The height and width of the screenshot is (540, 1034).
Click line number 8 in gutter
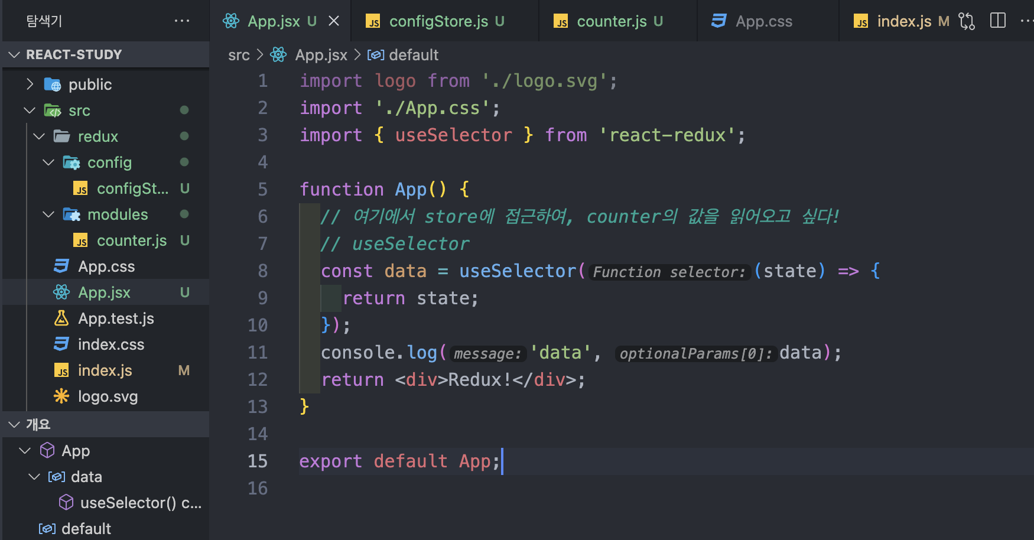click(263, 271)
